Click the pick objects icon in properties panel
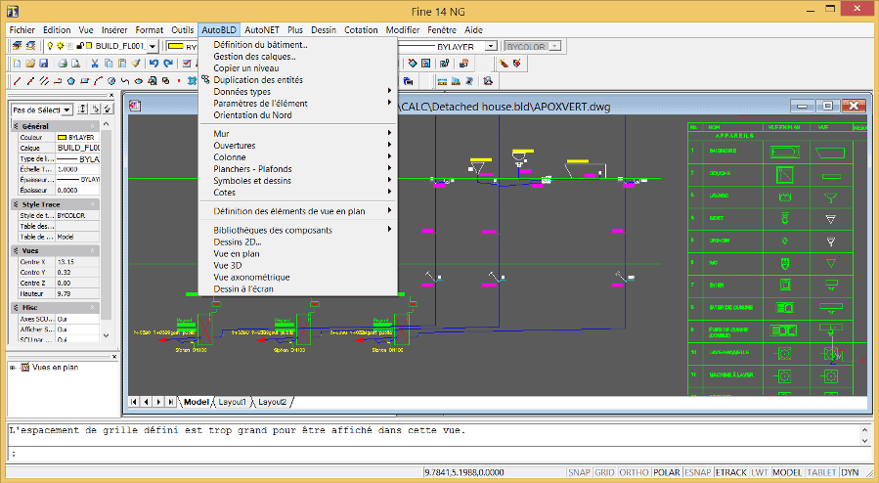Screen dimensions: 879x483 point(95,110)
